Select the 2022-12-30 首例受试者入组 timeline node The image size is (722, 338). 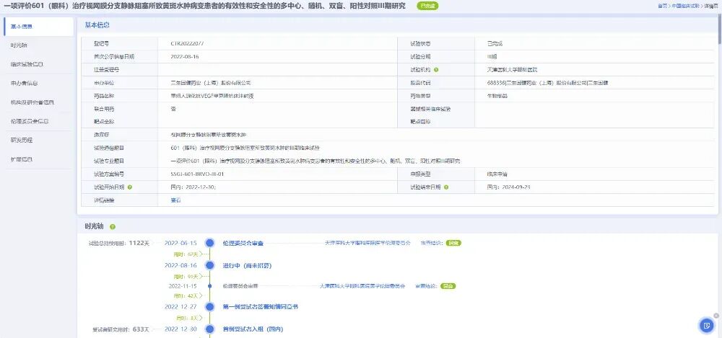(209, 329)
